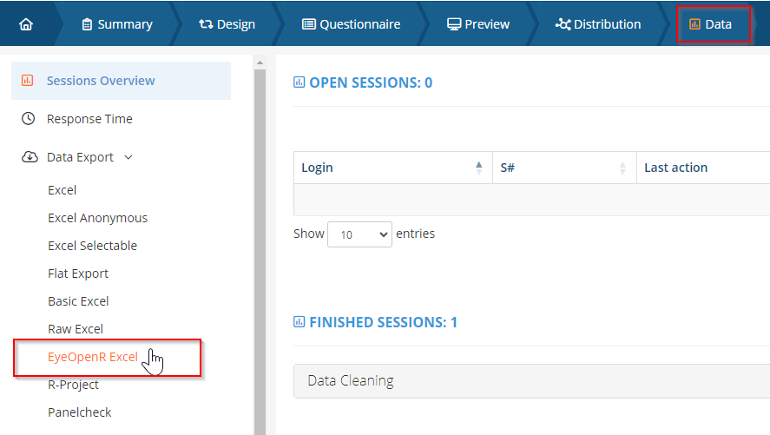Switch to the Questionnaire tab

click(351, 24)
